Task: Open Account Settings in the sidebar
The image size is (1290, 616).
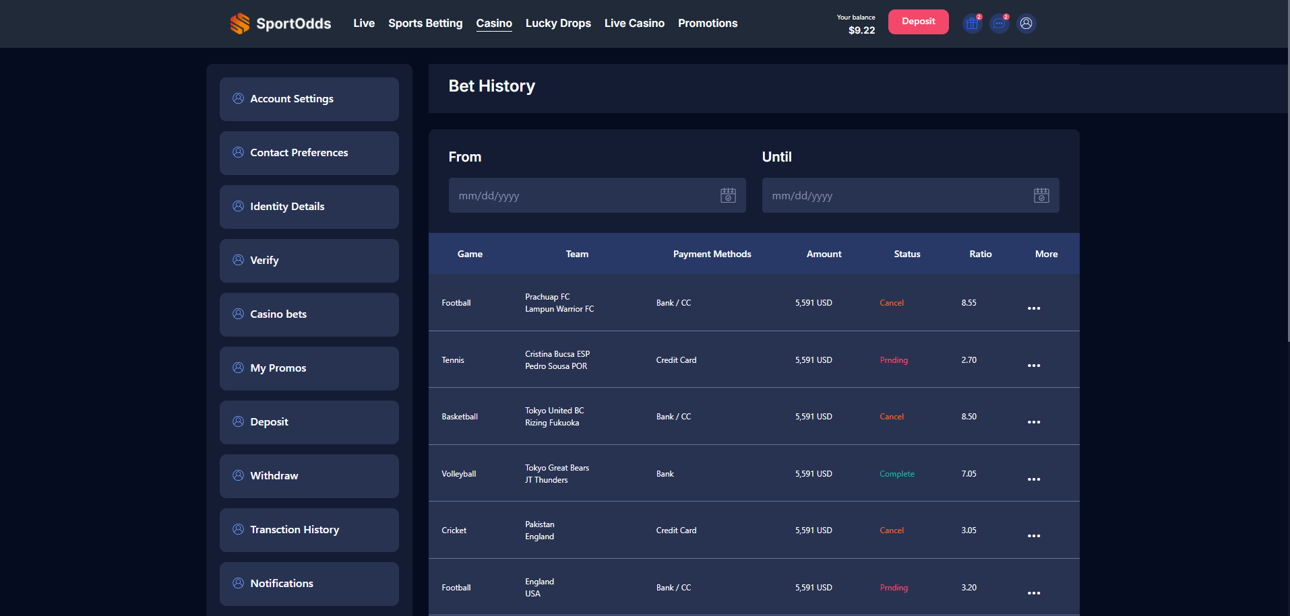Action: [309, 99]
